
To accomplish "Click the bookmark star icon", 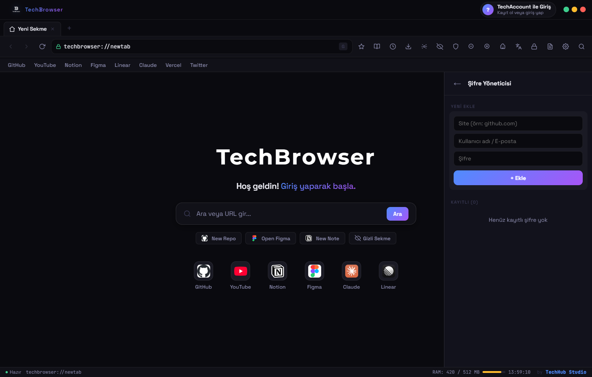I will point(361,47).
